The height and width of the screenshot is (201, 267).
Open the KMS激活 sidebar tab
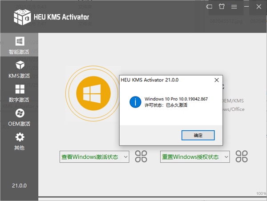coord(19,69)
